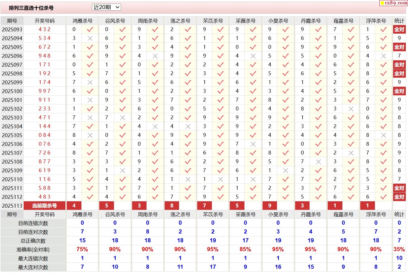
Task: Click the 35% accuracy in 统计 column
Action: (x=399, y=249)
